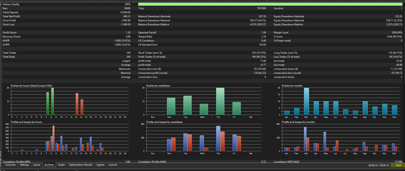
Task: Click the Profits and losses by months title
Action: tap(298, 122)
